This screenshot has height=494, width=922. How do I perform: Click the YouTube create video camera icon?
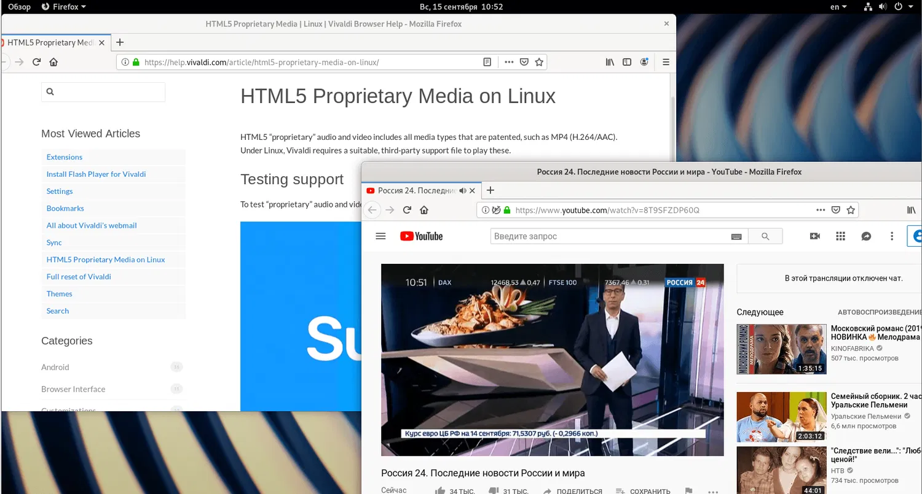pos(815,236)
